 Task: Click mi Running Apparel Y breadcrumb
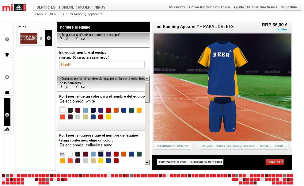tap(86, 14)
